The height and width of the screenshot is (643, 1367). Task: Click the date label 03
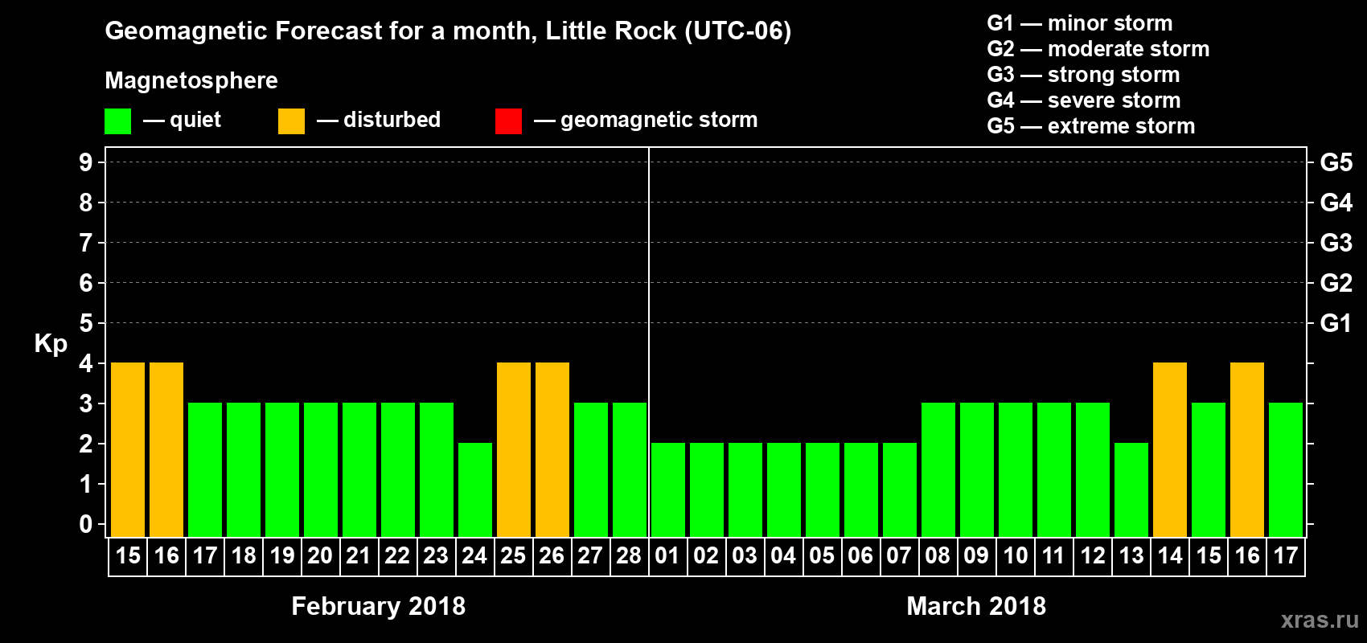coord(745,555)
